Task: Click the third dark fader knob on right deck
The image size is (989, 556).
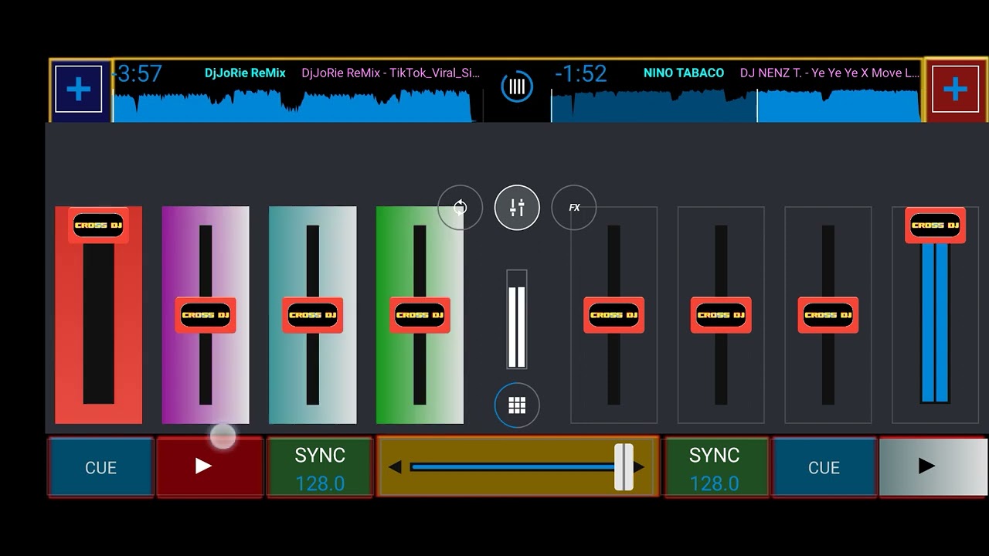Action: point(828,315)
